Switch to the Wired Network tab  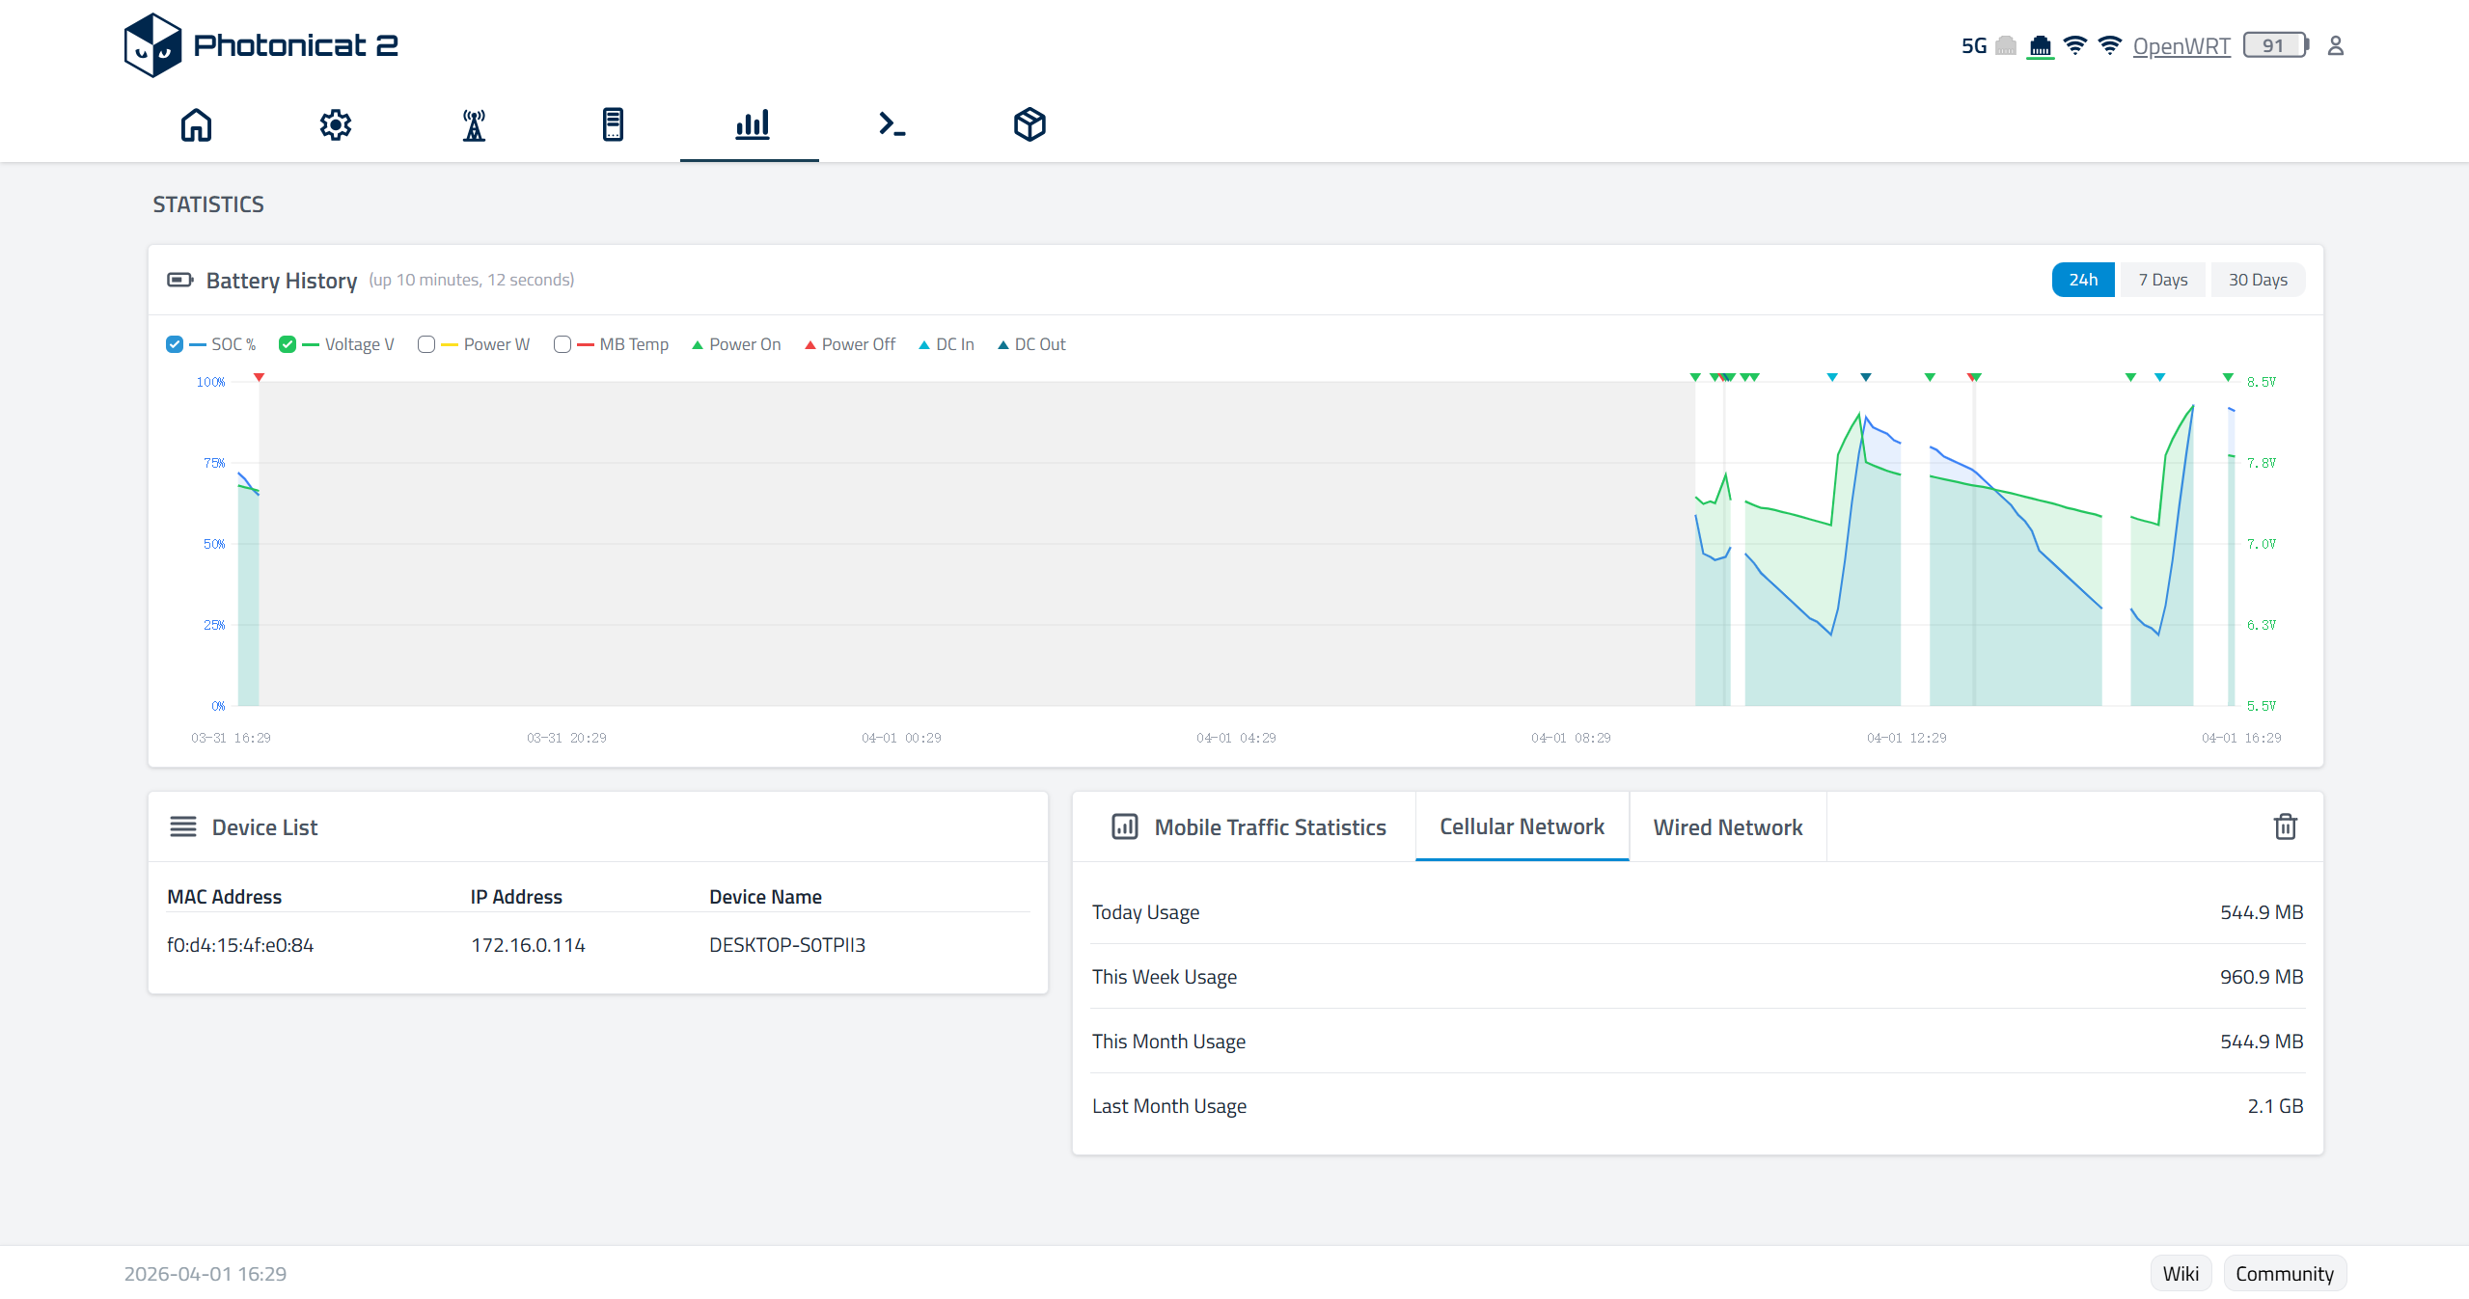click(1727, 826)
